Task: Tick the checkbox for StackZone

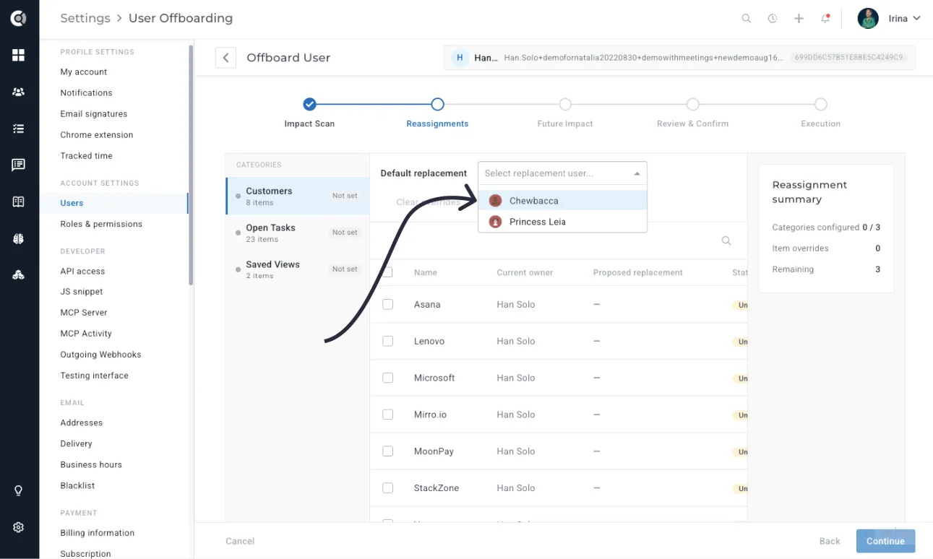Action: (x=388, y=487)
